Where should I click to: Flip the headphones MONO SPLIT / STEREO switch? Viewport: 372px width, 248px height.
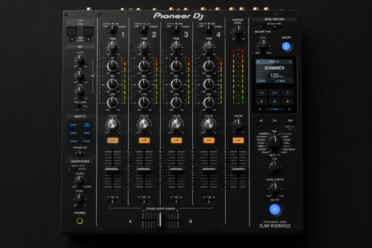pos(75,169)
